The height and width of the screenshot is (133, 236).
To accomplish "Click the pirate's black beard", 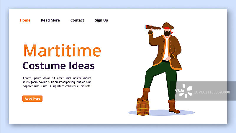I will [167, 33].
